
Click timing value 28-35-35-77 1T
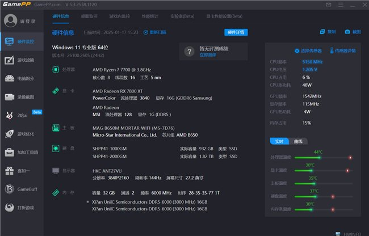(204, 193)
